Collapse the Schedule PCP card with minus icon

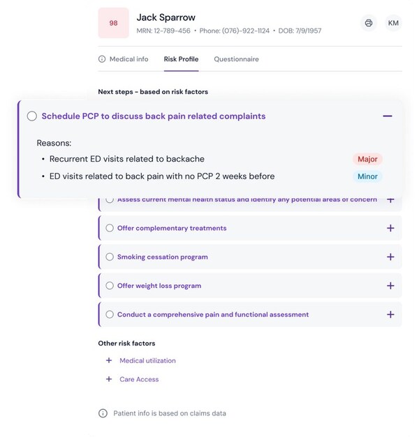(x=388, y=116)
